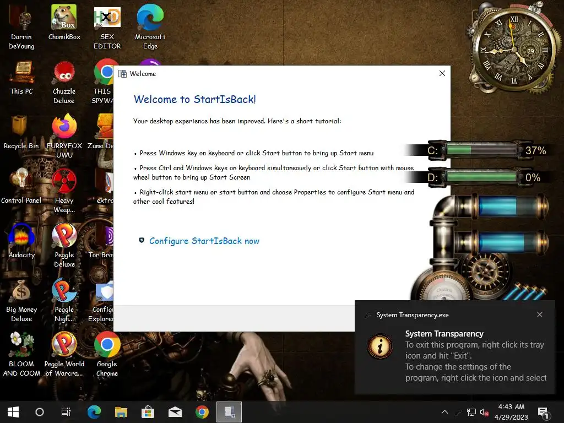Open Microsoft Store on the taskbar
This screenshot has height=423, width=564.
coord(148,412)
